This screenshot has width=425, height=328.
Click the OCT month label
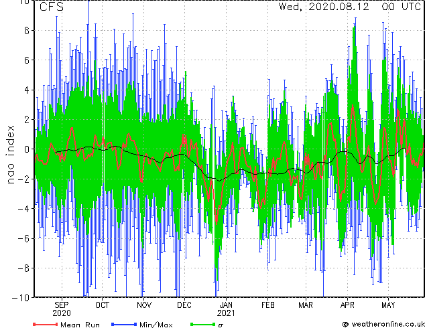[x=102, y=305]
